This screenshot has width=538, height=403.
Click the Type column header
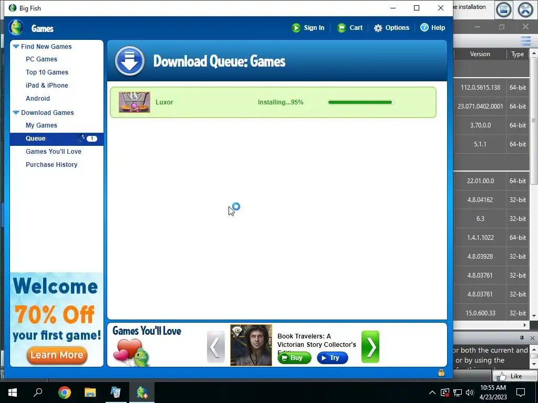[518, 54]
